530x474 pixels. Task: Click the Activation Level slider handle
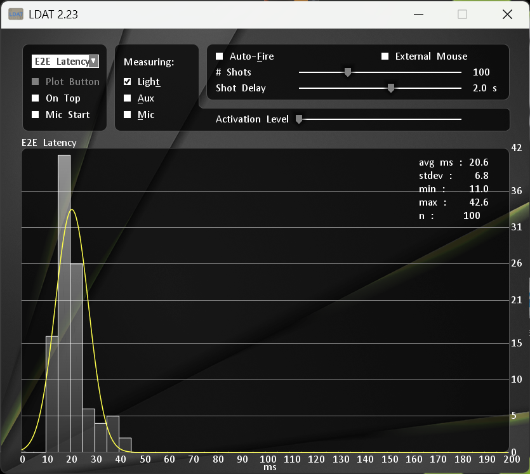[299, 119]
